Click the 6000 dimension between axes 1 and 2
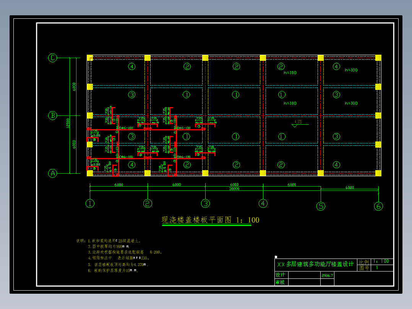412x309 pixels. coord(119,185)
